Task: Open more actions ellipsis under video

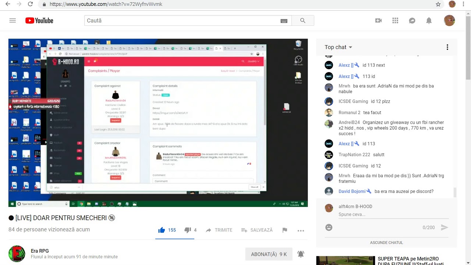Action: pos(301,230)
